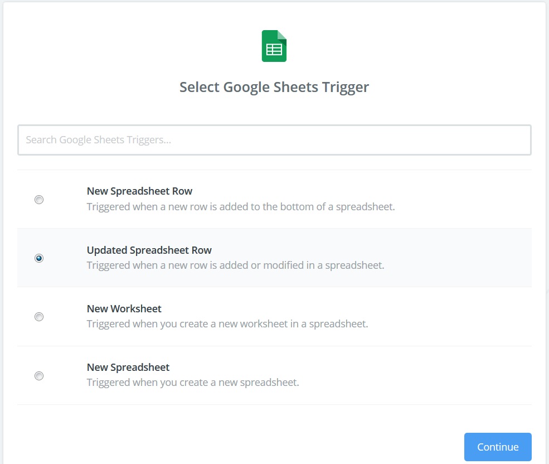Click description about creating a new worksheet
Screen dimensions: 549x464
(227, 324)
